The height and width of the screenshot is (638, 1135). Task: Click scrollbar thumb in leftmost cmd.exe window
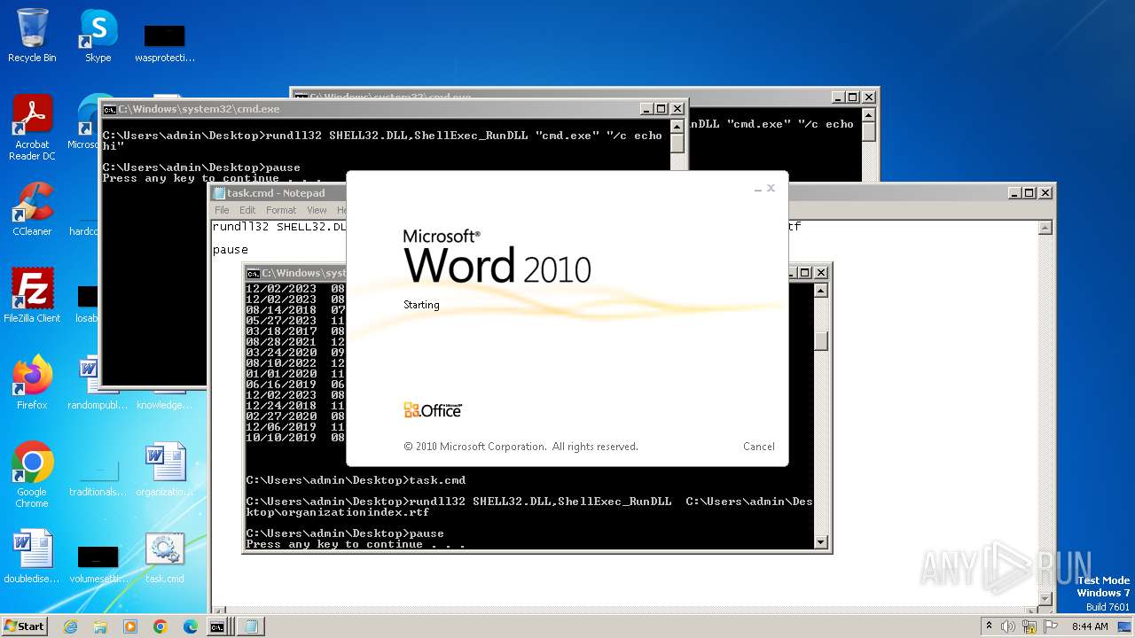click(677, 144)
